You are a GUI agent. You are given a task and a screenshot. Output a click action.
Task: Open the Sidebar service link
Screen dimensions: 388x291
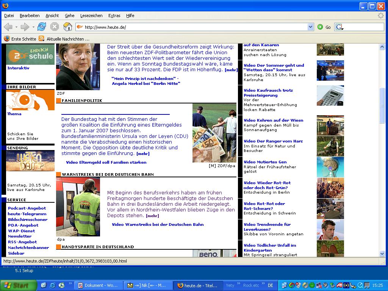(x=16, y=253)
